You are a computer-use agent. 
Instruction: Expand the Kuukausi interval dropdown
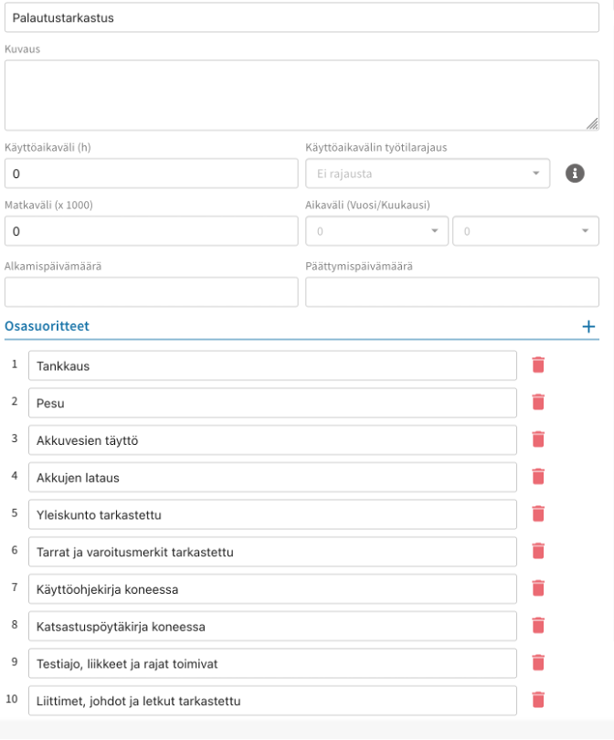coord(525,231)
